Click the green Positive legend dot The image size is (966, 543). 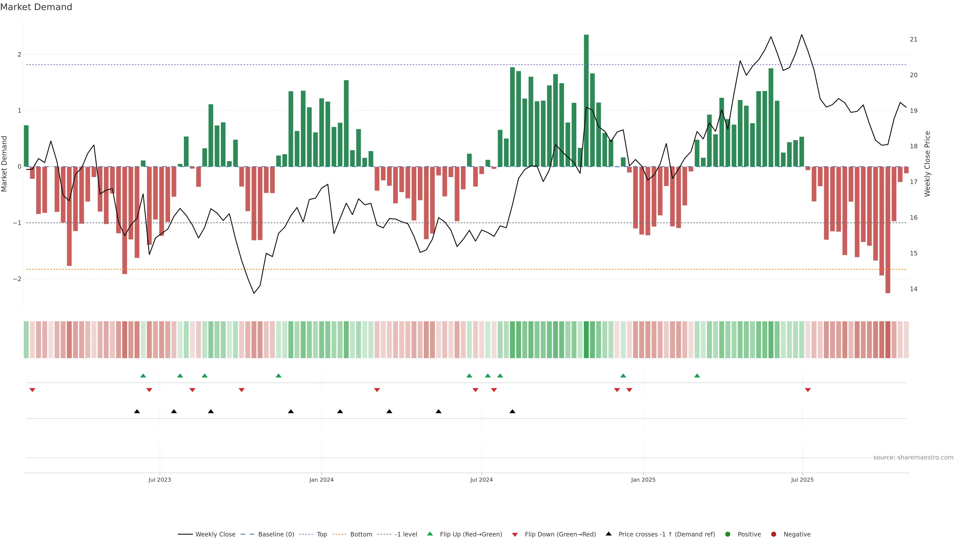coord(728,534)
